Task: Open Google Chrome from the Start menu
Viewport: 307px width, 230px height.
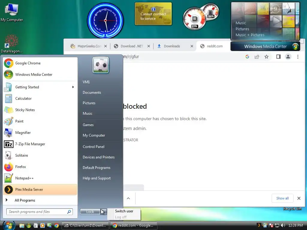Action: click(40, 63)
